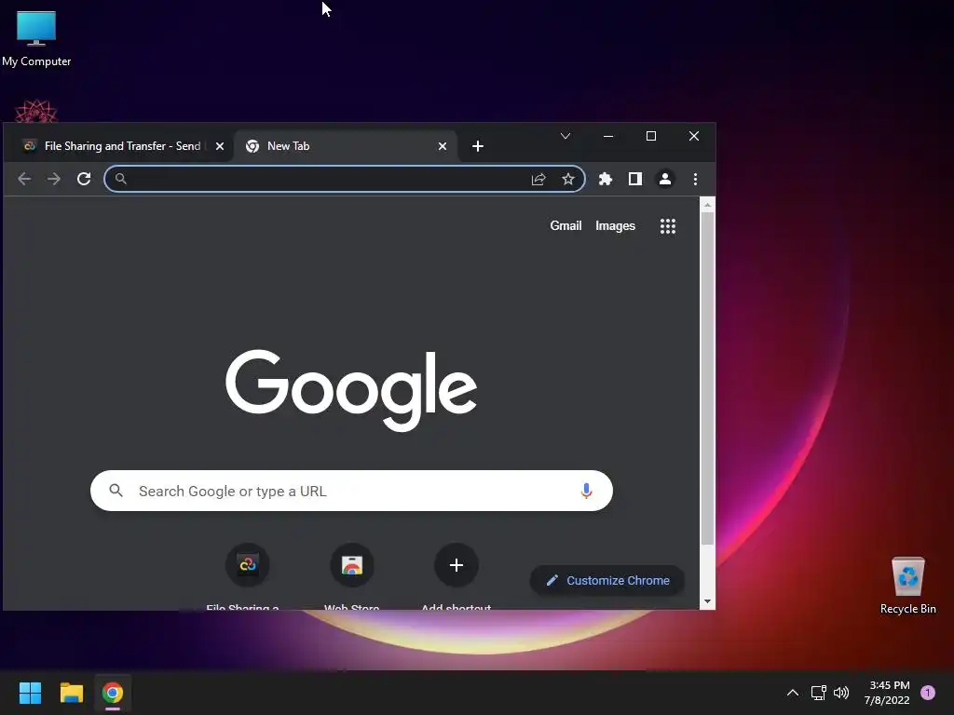
Task: Click the magnifier icon in Google search box
Action: pos(116,490)
